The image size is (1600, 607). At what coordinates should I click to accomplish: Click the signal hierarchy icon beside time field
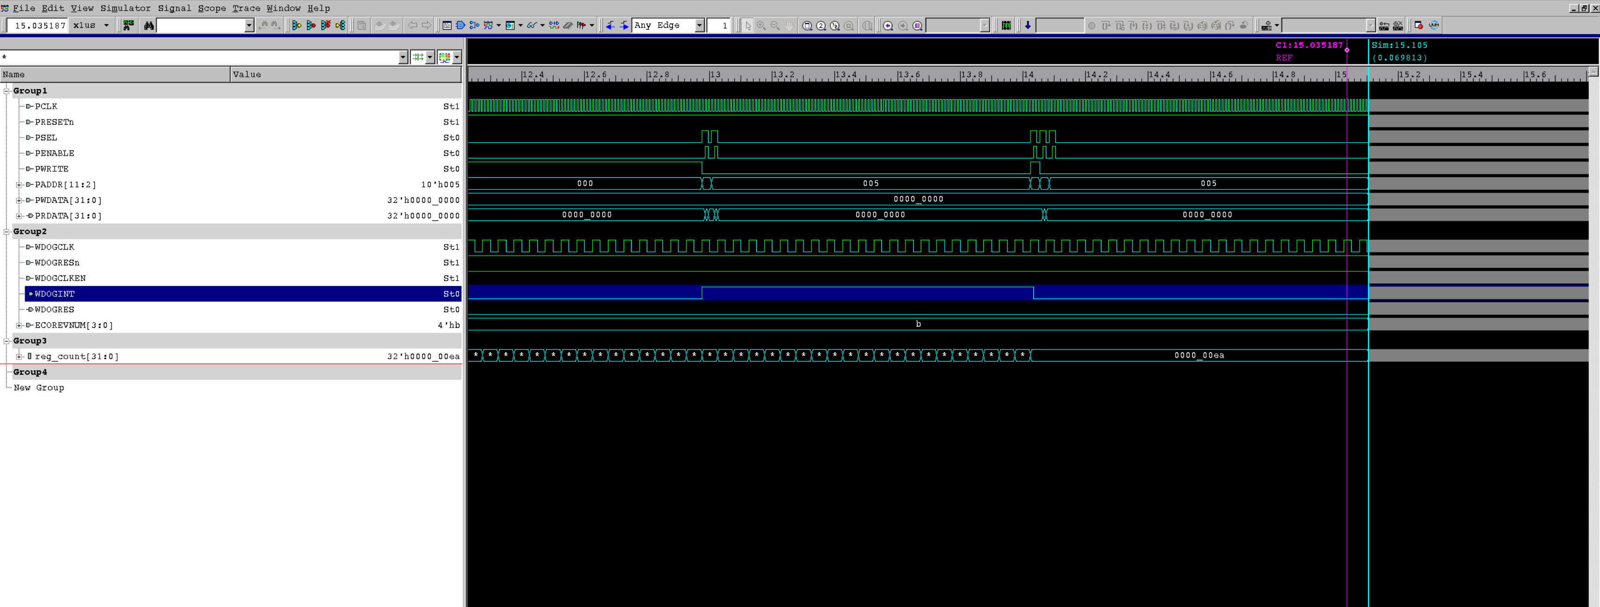(128, 25)
